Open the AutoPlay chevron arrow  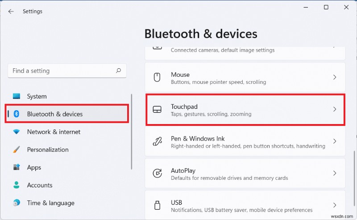[x=335, y=174]
